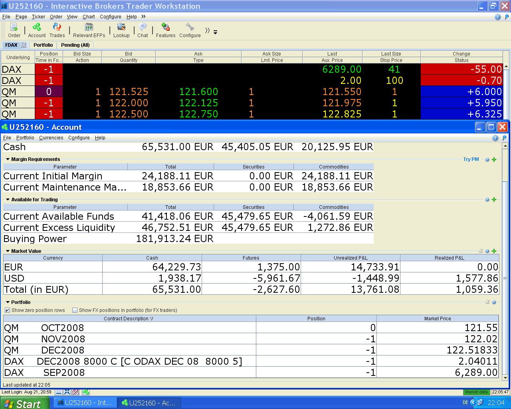Screen dimensions: 511x409
Task: Click Account window scrollbar down arrow
Action: 505,377
